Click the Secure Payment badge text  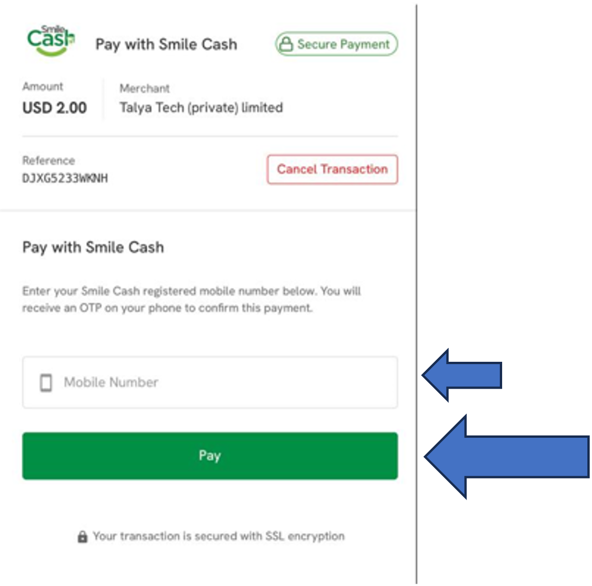[343, 44]
